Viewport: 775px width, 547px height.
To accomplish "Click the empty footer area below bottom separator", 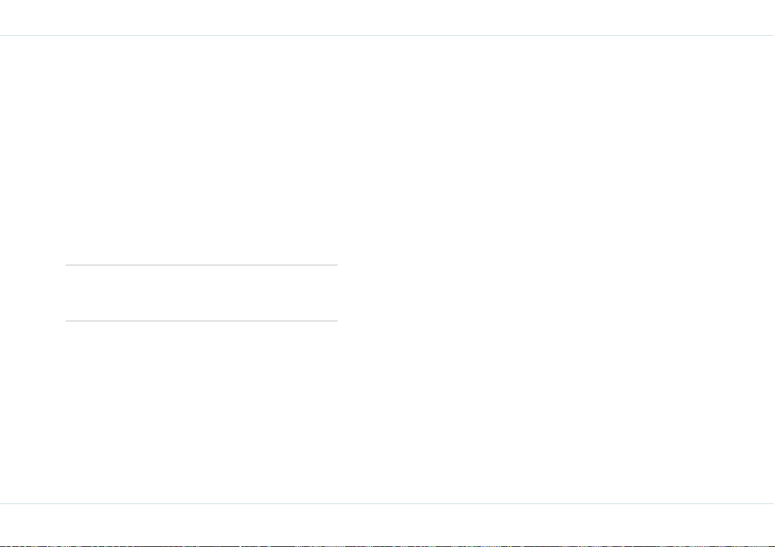I will (x=388, y=524).
